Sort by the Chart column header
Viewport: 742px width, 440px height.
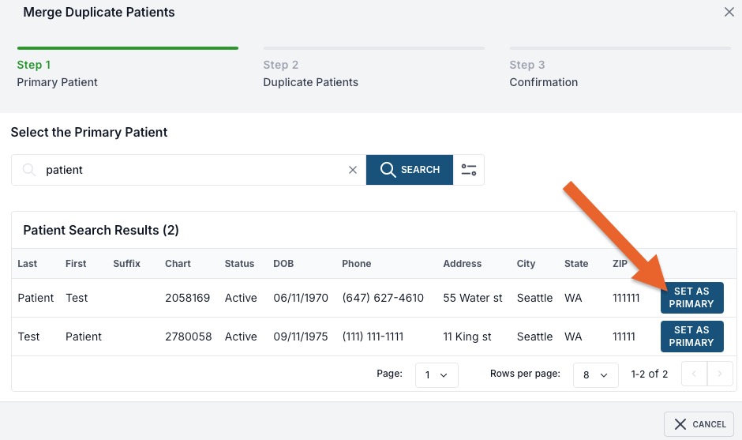pos(178,263)
